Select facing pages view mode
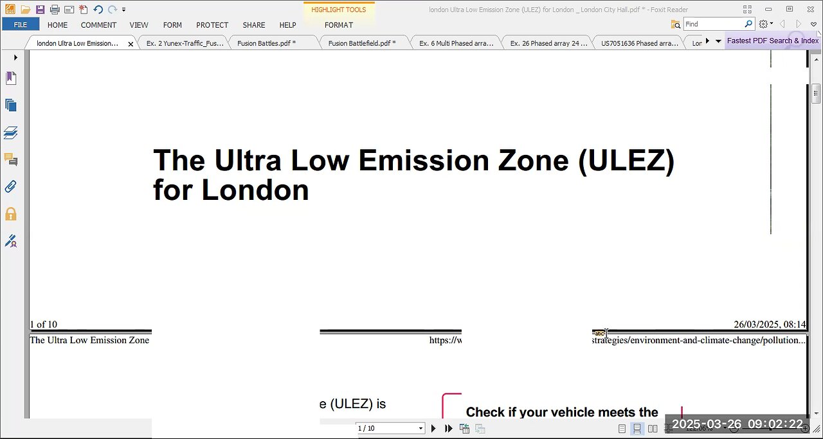Screen dimensions: 823x439 coord(653,429)
